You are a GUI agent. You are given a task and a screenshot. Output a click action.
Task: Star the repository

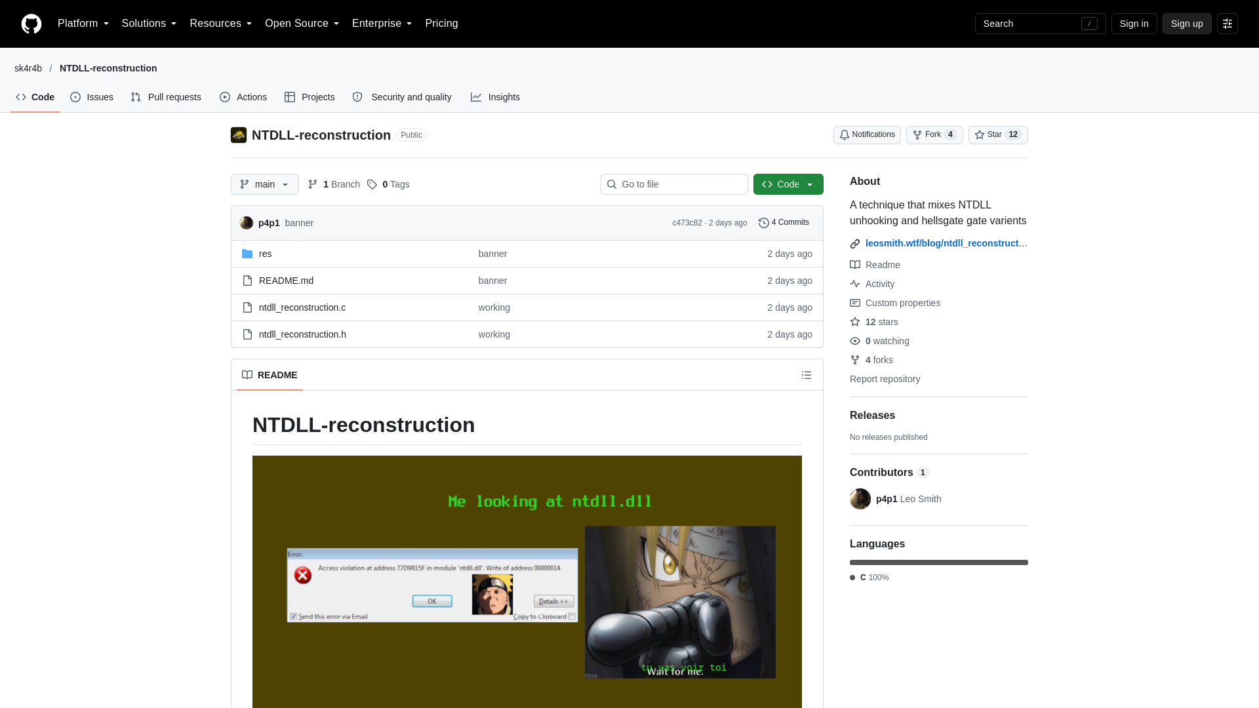[998, 135]
